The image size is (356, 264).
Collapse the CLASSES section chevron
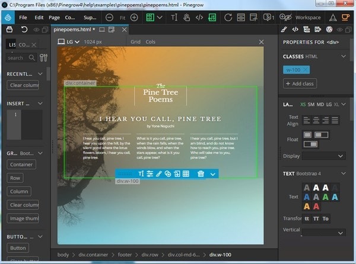pyautogui.click(x=344, y=56)
